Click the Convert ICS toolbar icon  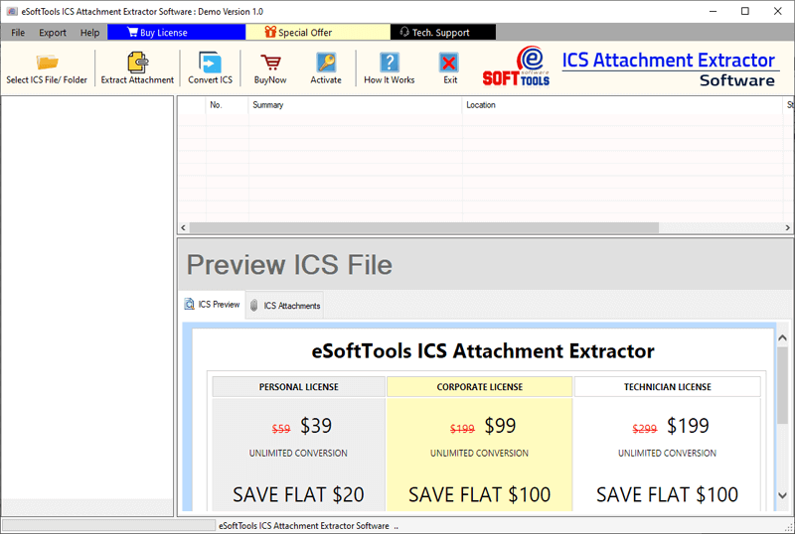coord(210,63)
